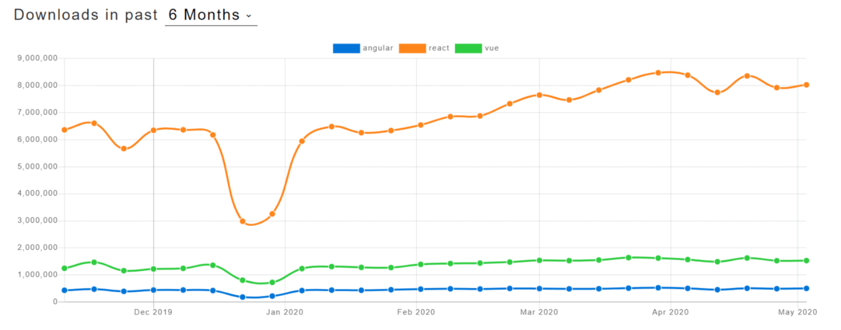Click the Jan 2020 x-axis label
841x330 pixels.
(285, 313)
